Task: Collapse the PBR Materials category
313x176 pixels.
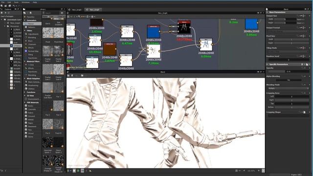Action: pos(25,102)
